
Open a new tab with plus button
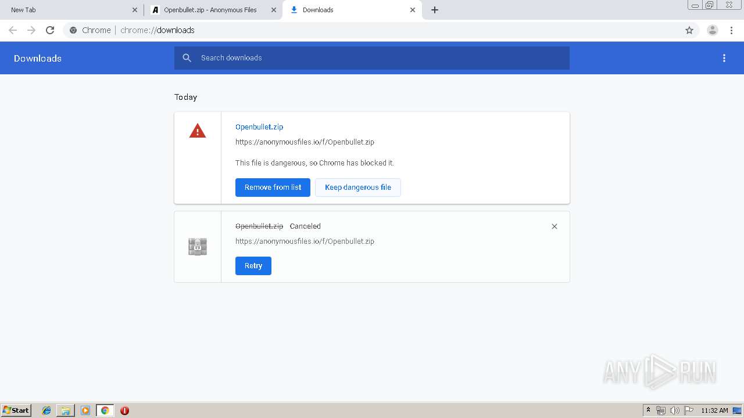click(435, 10)
